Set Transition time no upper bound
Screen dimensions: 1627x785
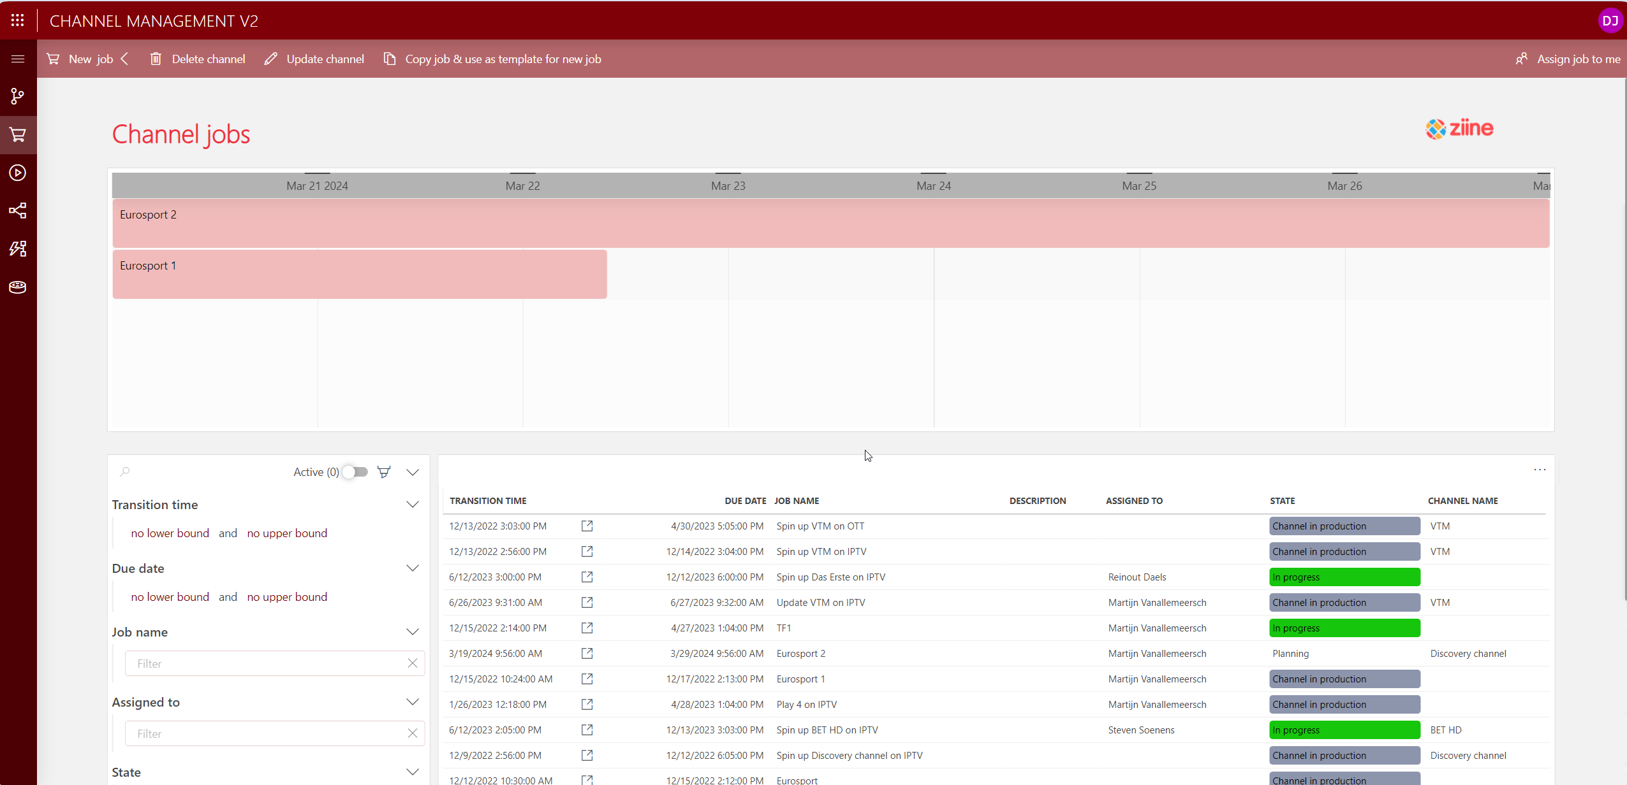tap(287, 533)
